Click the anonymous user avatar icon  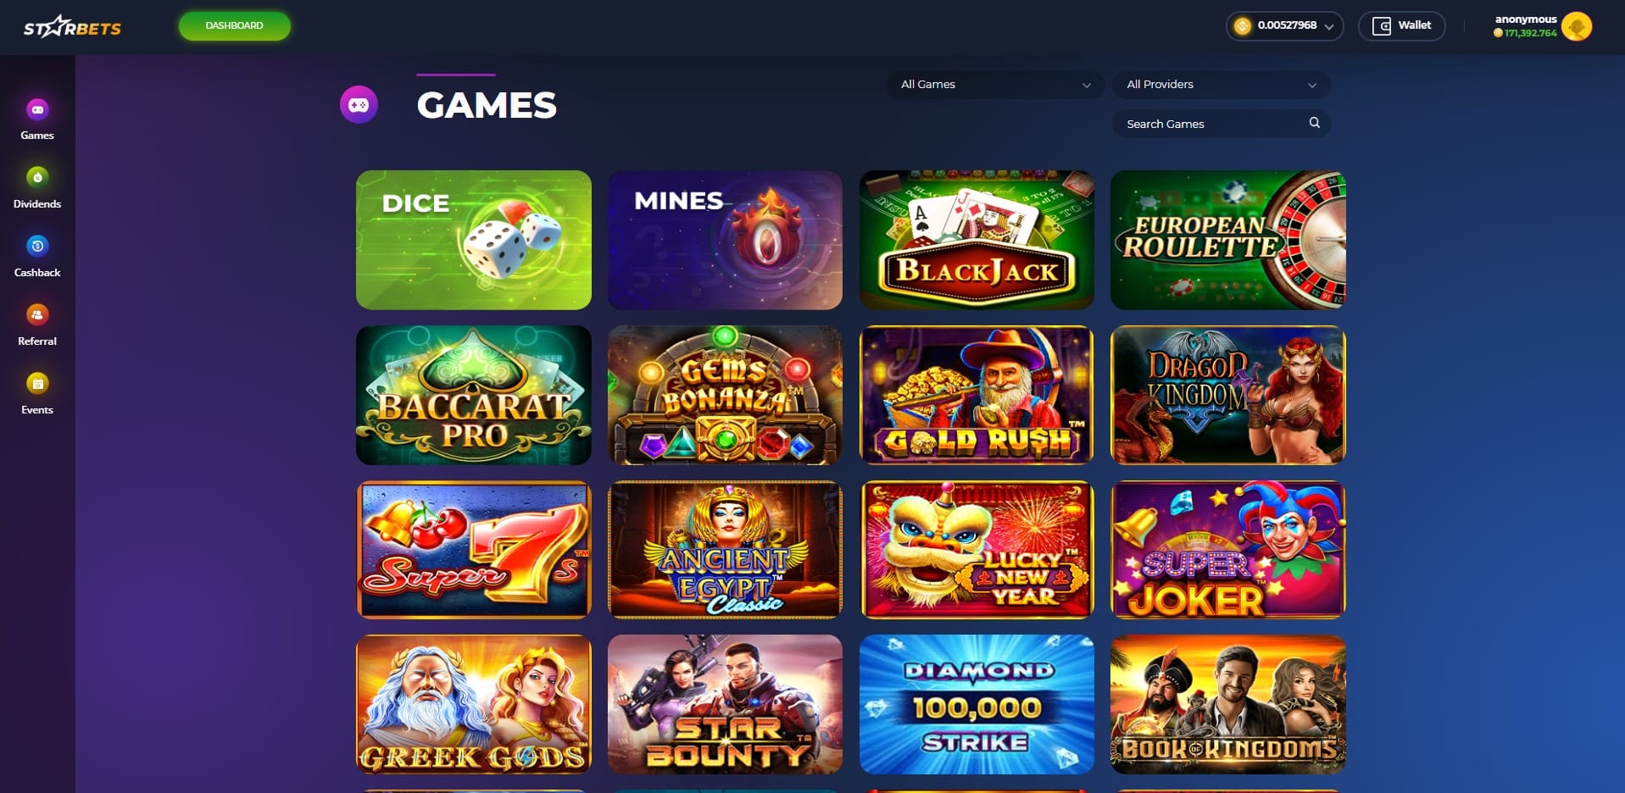click(1577, 26)
